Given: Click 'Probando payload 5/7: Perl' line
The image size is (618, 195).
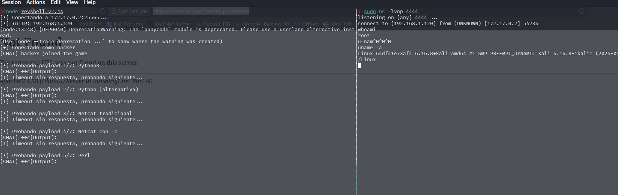Looking at the screenshot, I should coord(45,156).
